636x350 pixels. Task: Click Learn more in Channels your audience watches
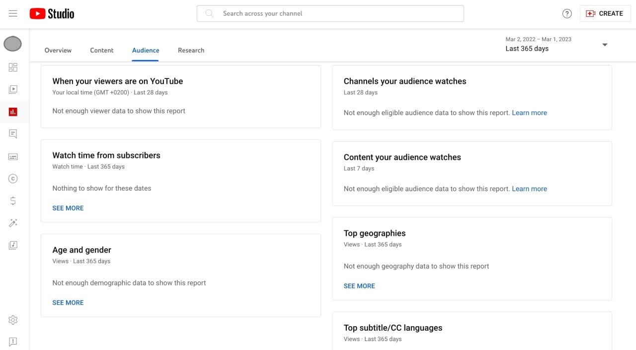click(x=529, y=113)
